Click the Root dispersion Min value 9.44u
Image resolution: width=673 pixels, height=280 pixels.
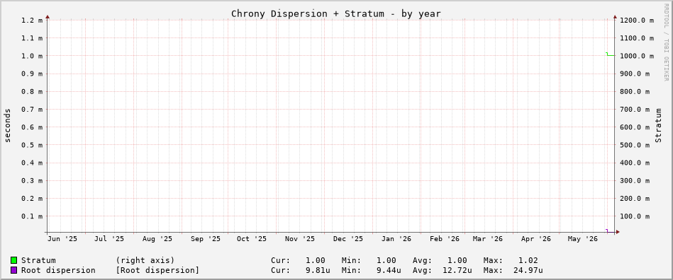pos(389,271)
